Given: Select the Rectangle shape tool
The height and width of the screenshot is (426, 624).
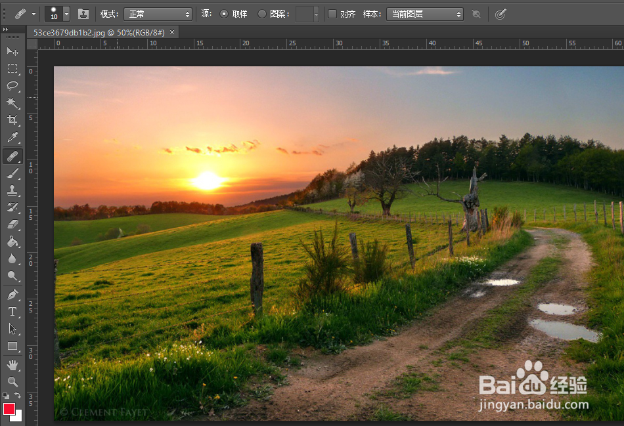Looking at the screenshot, I should pos(12,347).
